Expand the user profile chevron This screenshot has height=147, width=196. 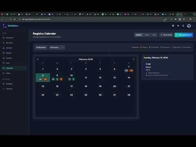(193, 26)
